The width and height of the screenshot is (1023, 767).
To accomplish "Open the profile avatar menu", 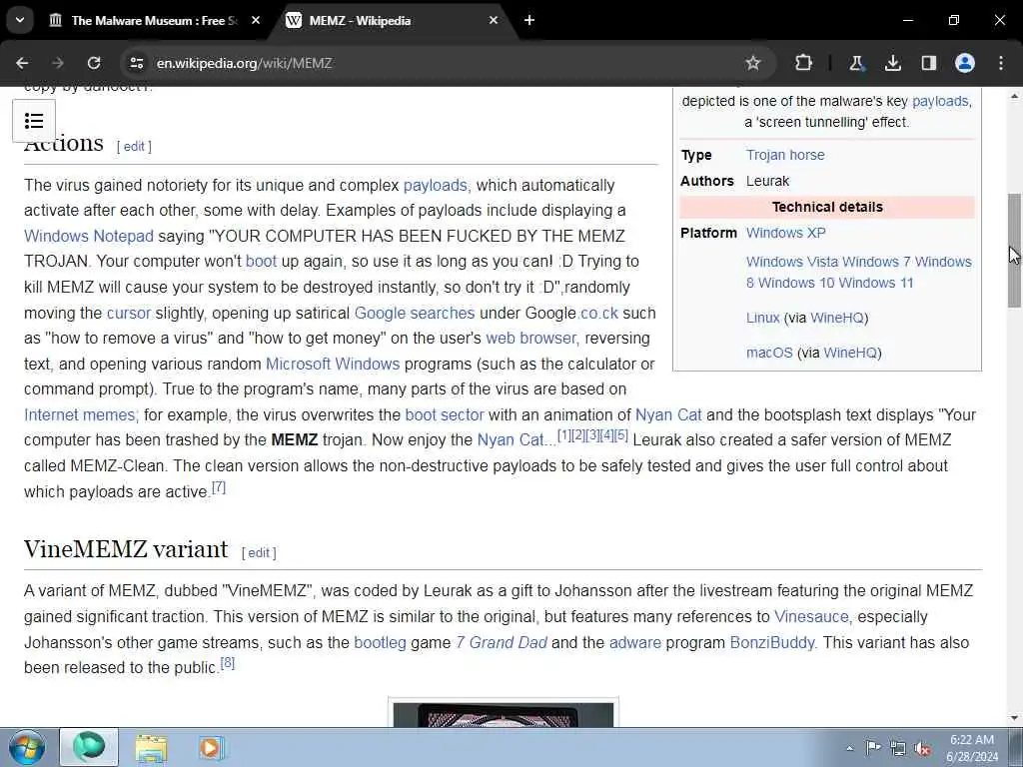I will tap(965, 63).
